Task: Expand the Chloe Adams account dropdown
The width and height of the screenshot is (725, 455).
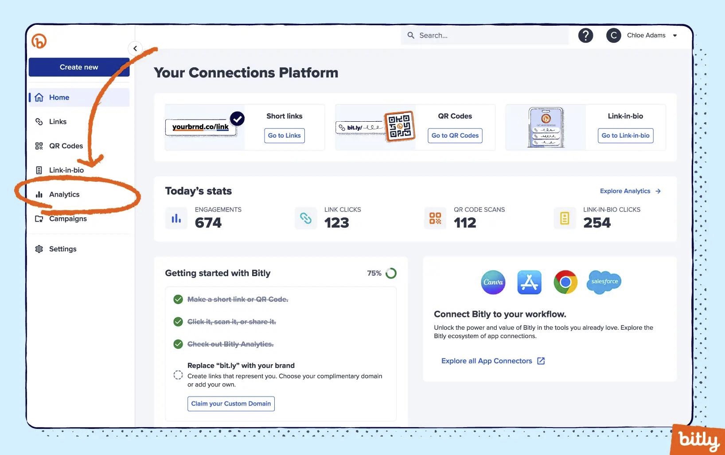Action: (x=675, y=35)
